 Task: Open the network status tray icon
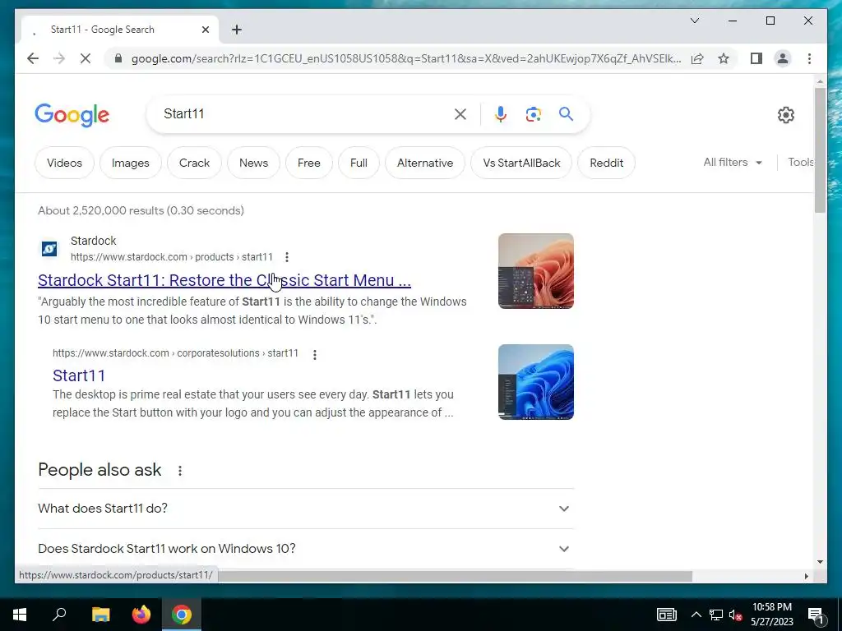click(716, 615)
